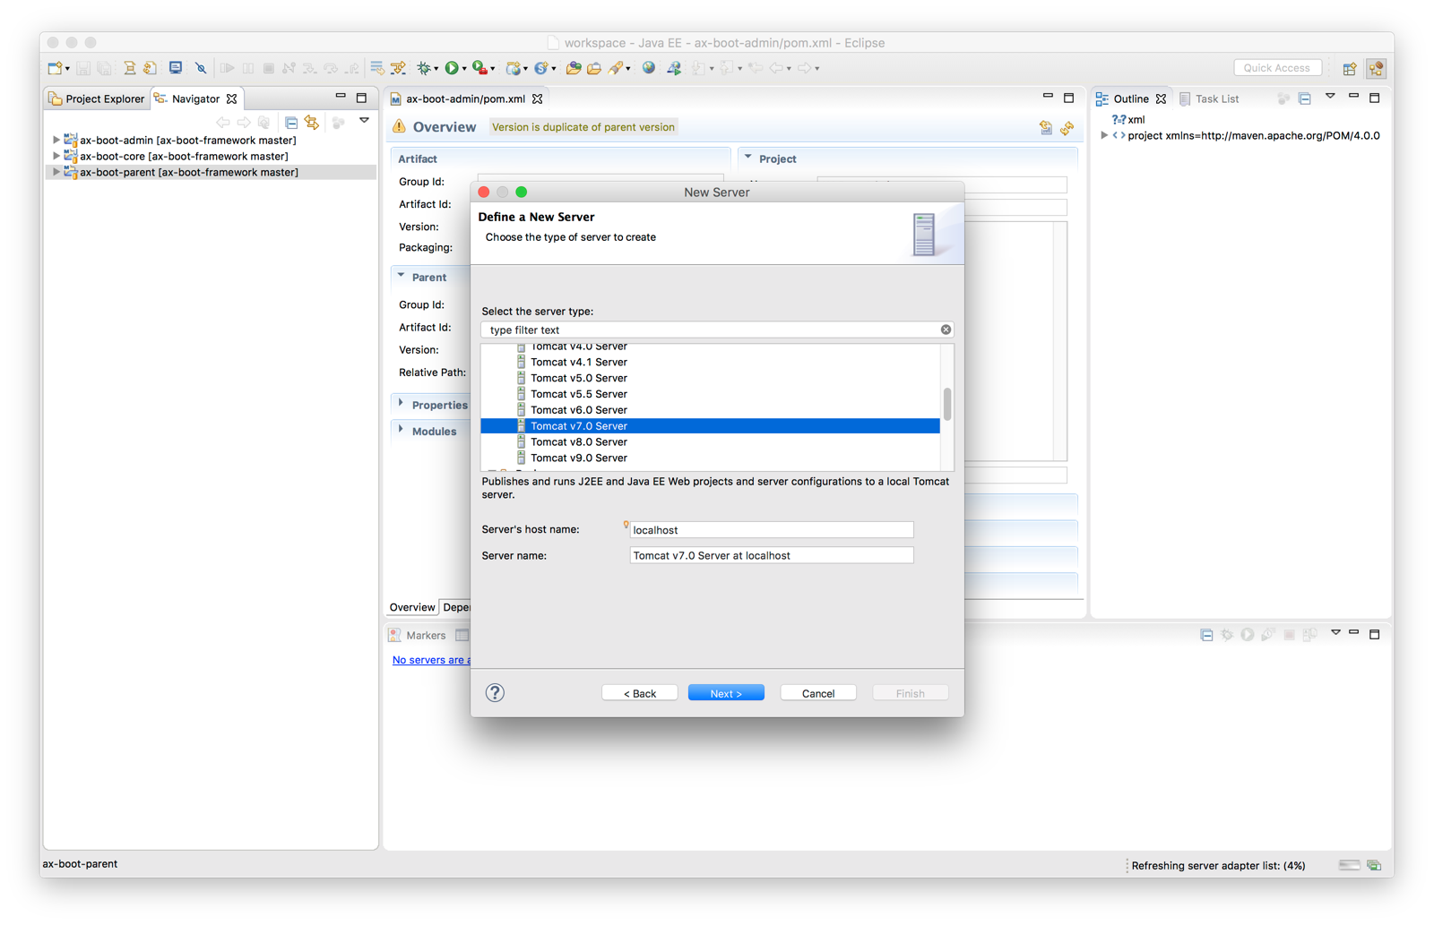1434x925 pixels.
Task: Click Collapse All in Navigator toolbar
Action: click(x=291, y=122)
